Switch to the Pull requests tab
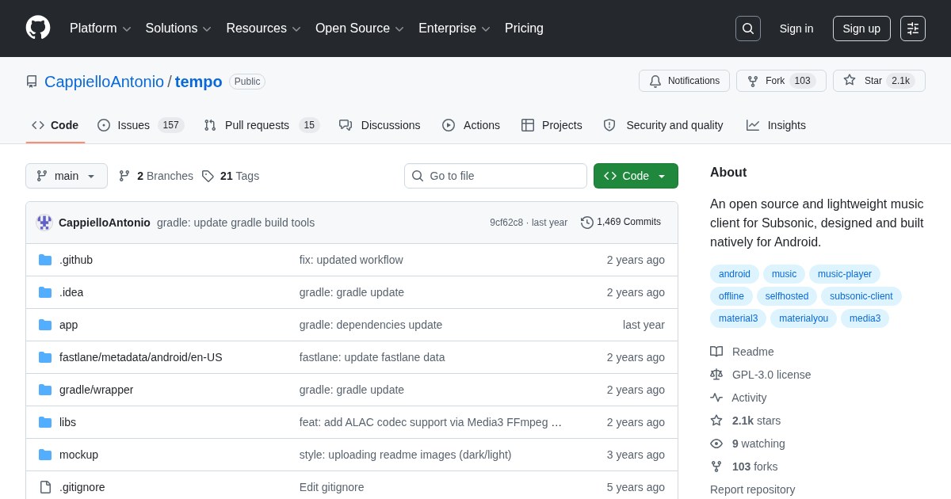The width and height of the screenshot is (951, 499). click(x=262, y=125)
